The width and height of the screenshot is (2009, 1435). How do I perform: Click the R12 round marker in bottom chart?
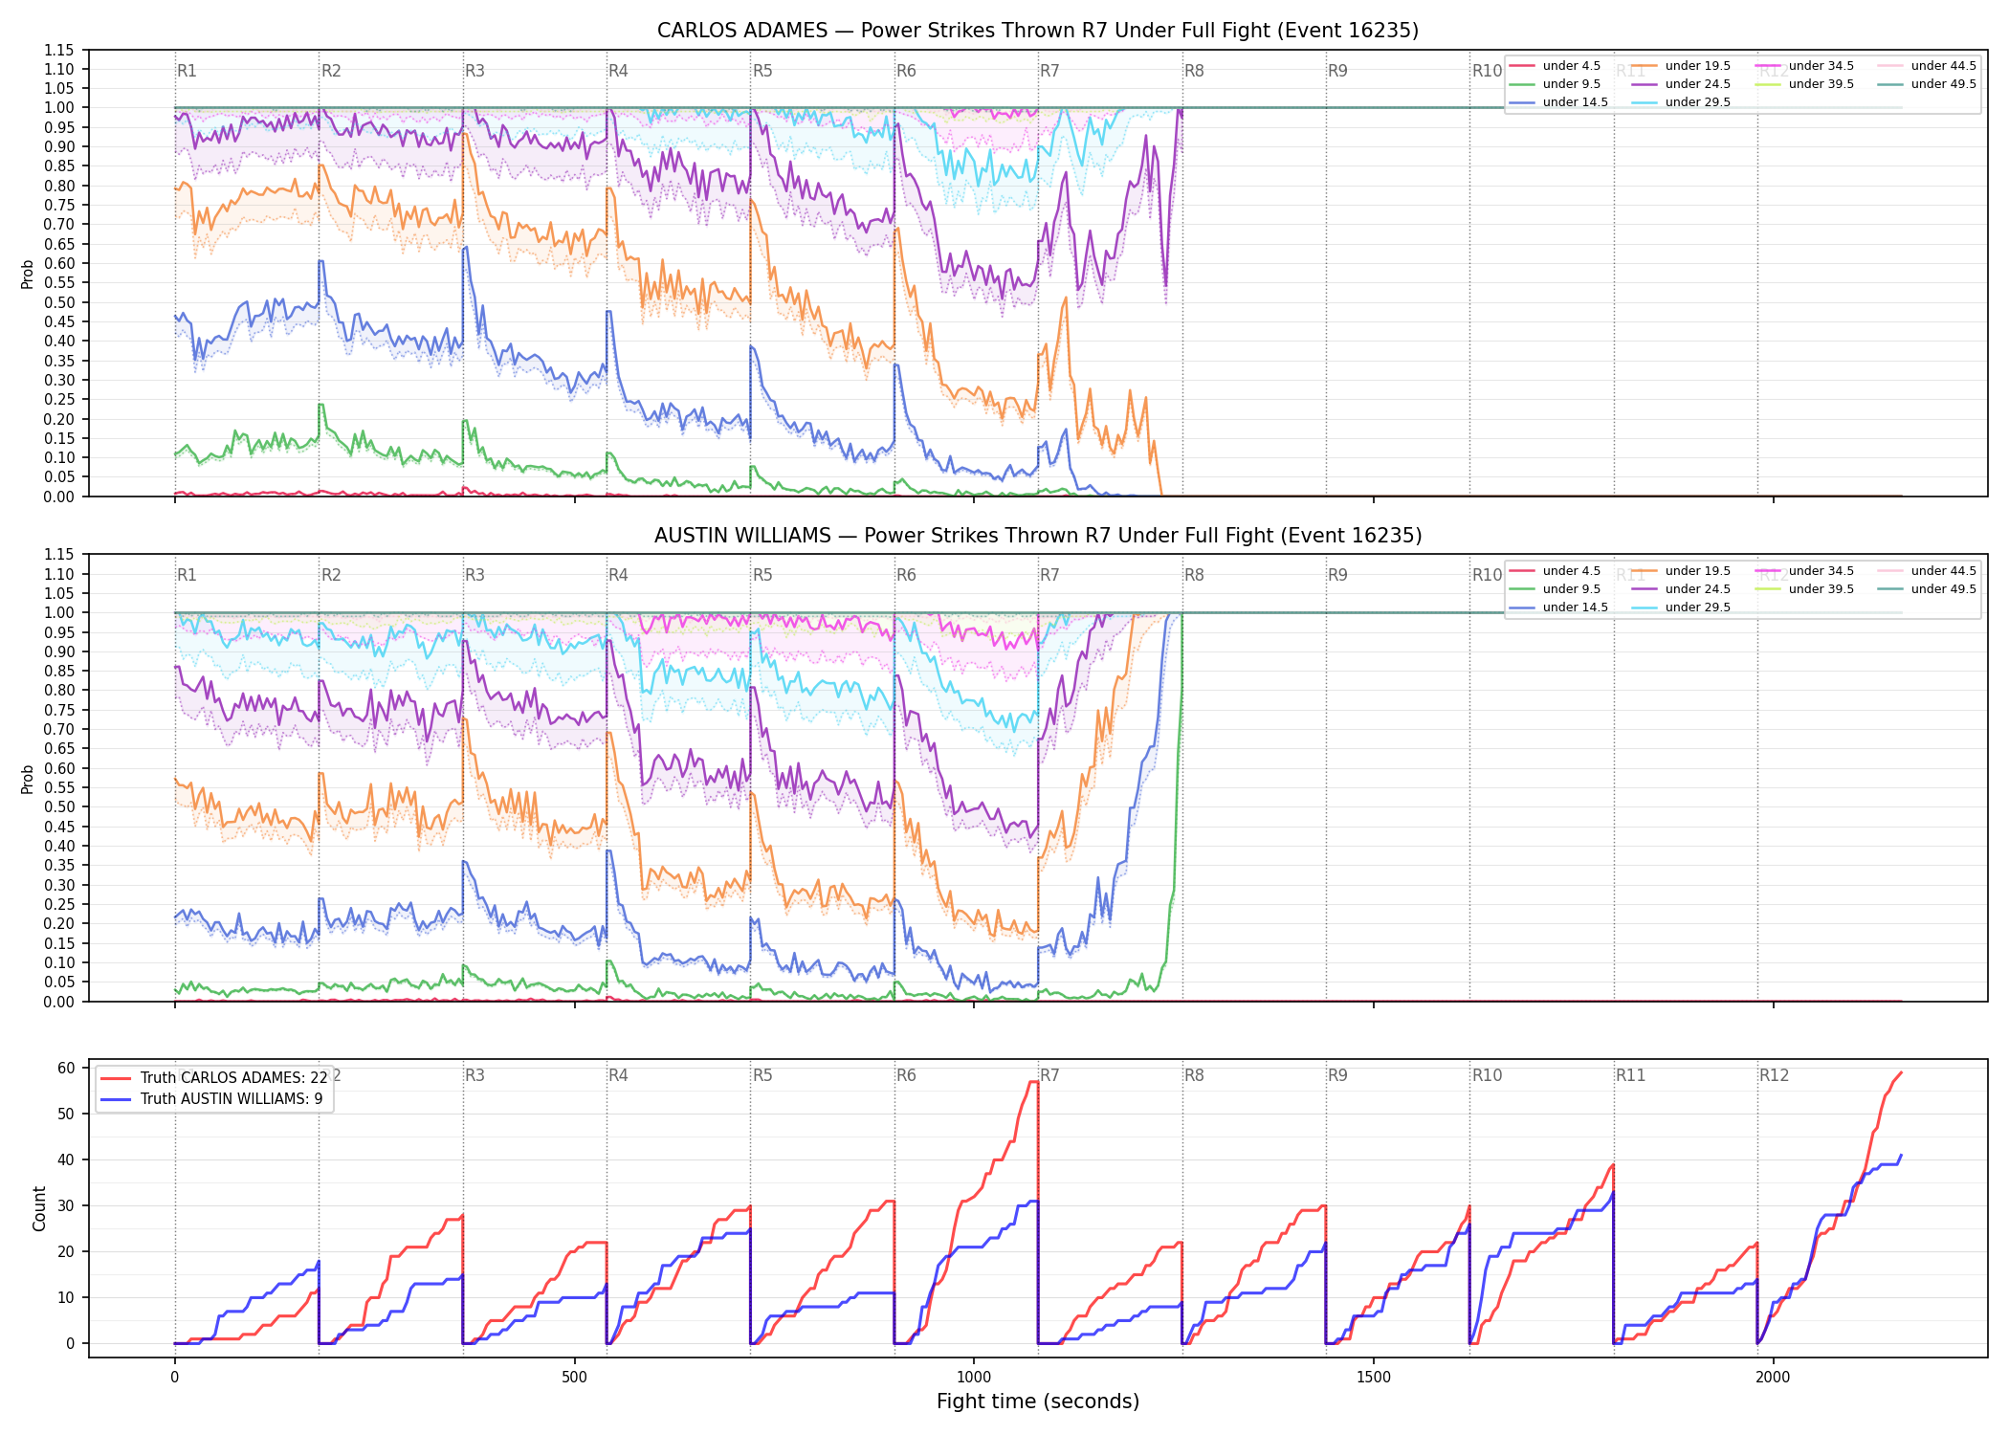pyautogui.click(x=1774, y=1075)
